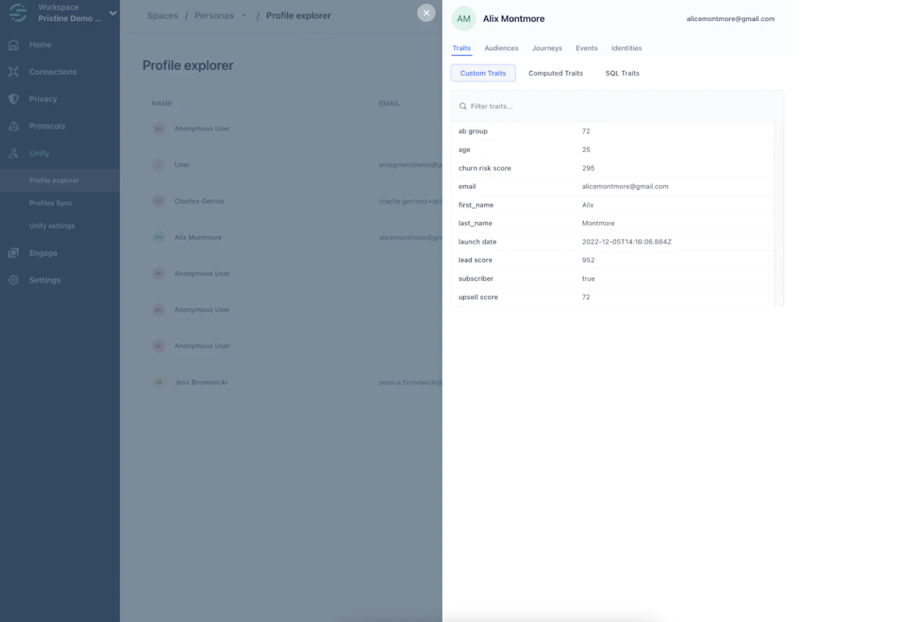Select the Identities tab
Screen dimensions: 909x622
626,48
